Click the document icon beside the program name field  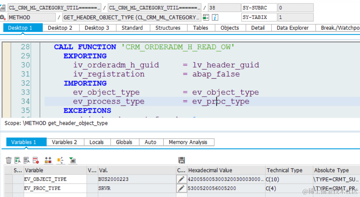point(2,8)
